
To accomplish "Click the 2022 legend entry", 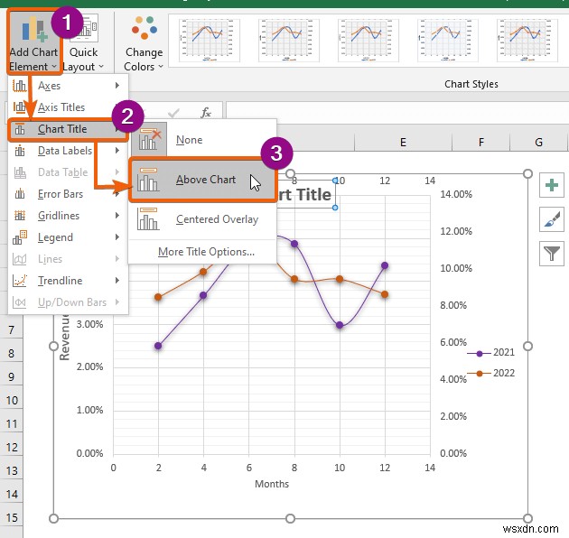I will pos(490,374).
